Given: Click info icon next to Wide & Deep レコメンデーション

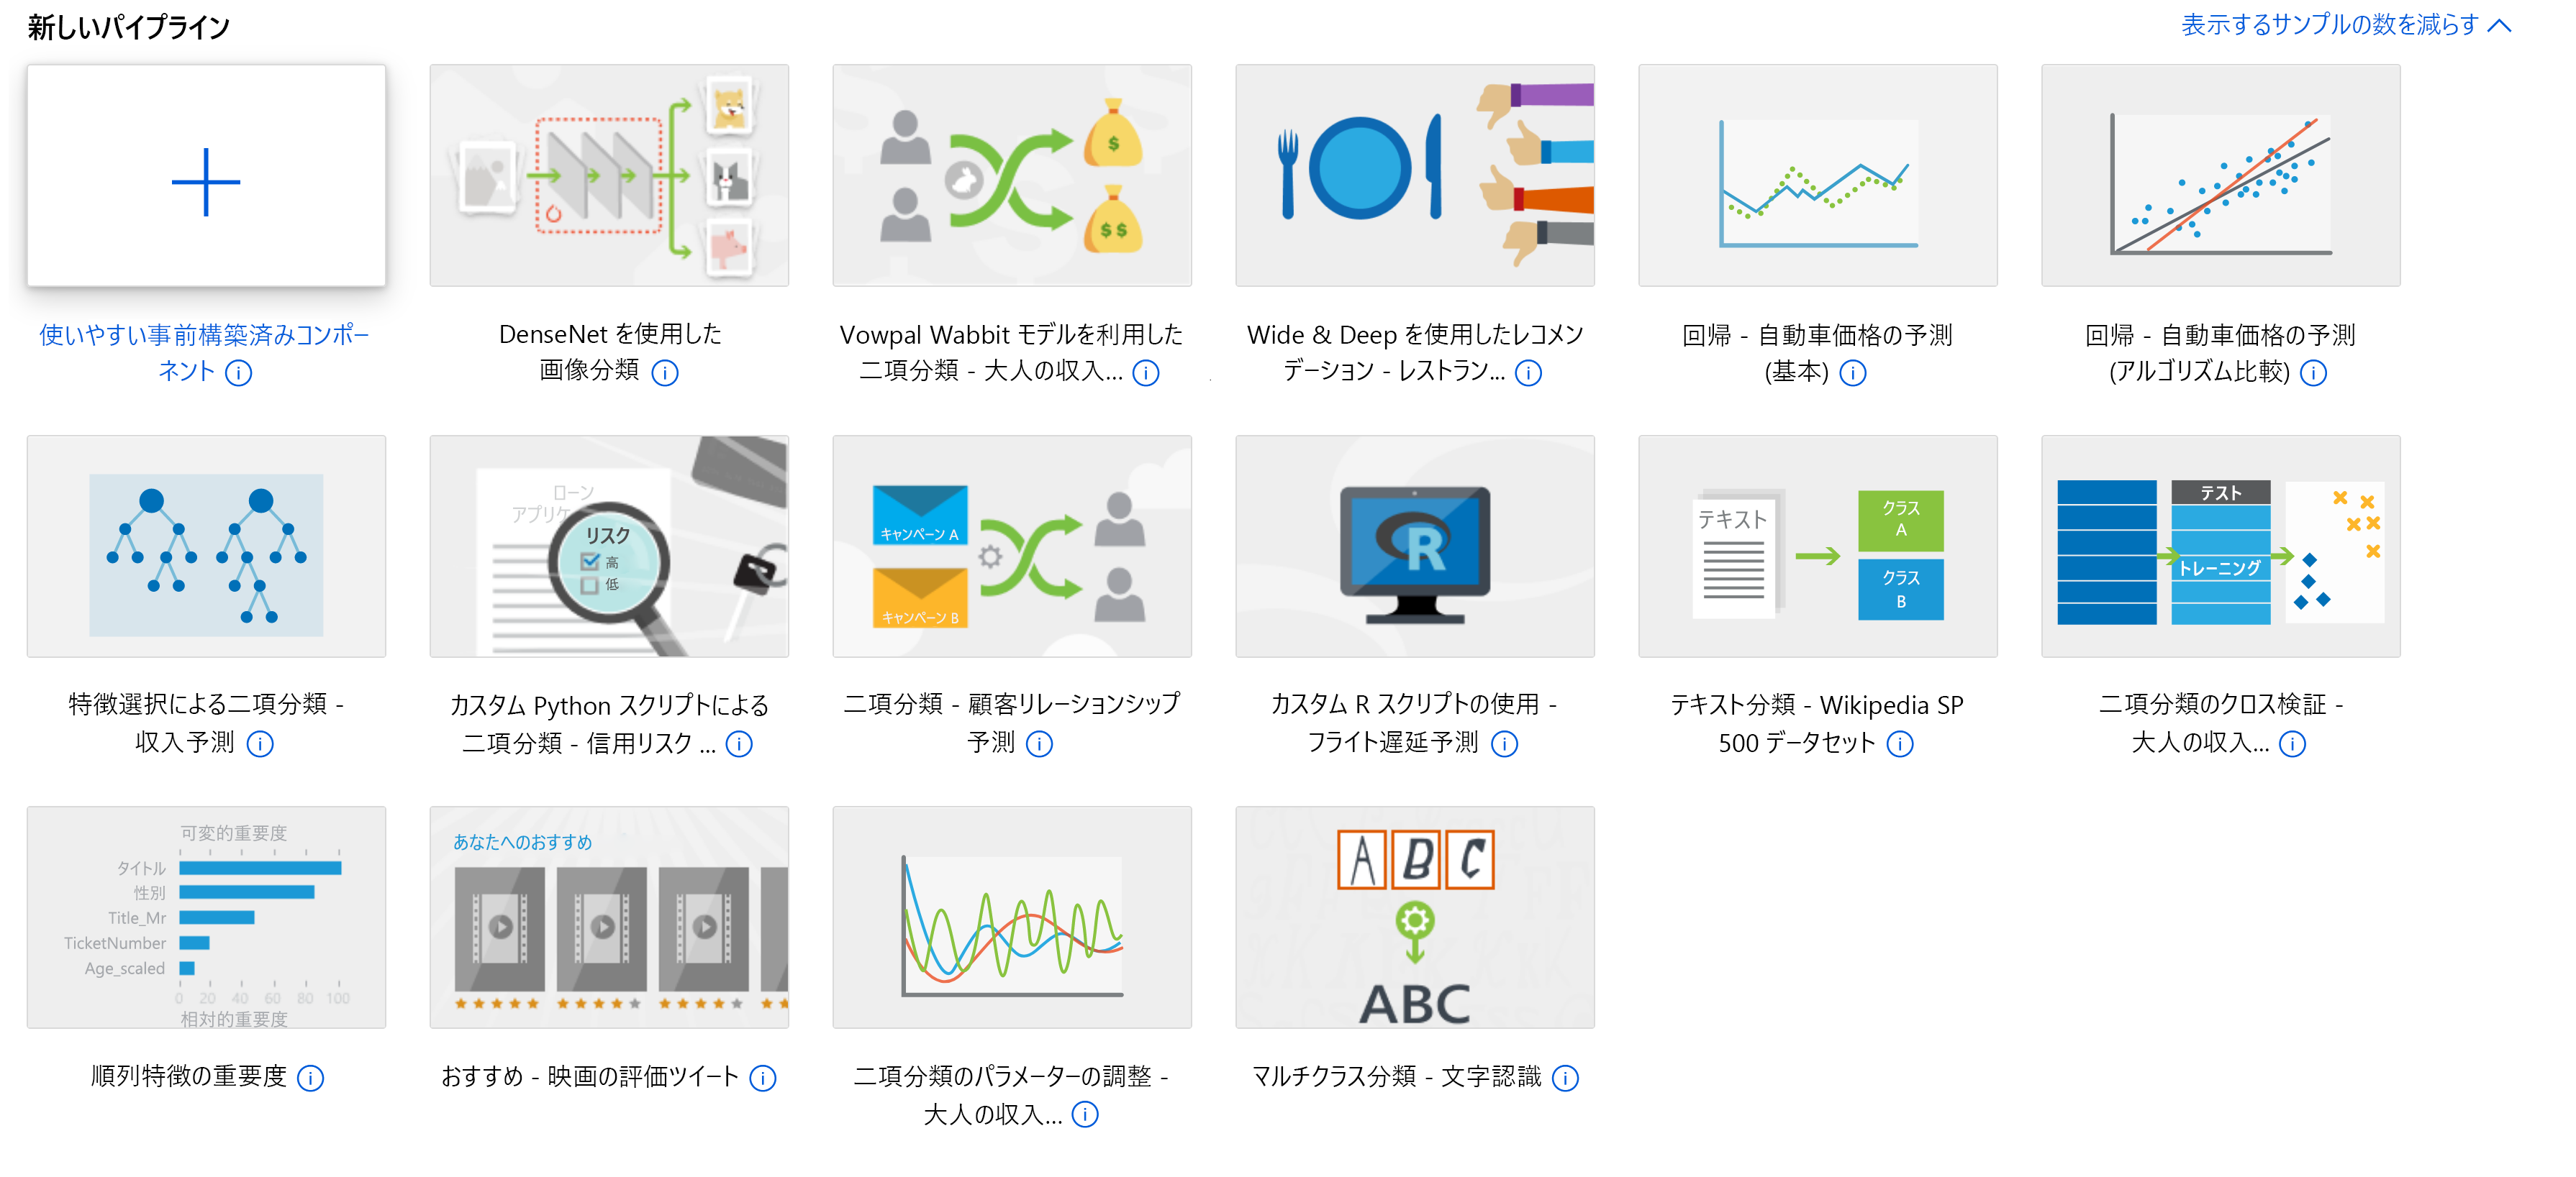Looking at the screenshot, I should pos(1529,372).
